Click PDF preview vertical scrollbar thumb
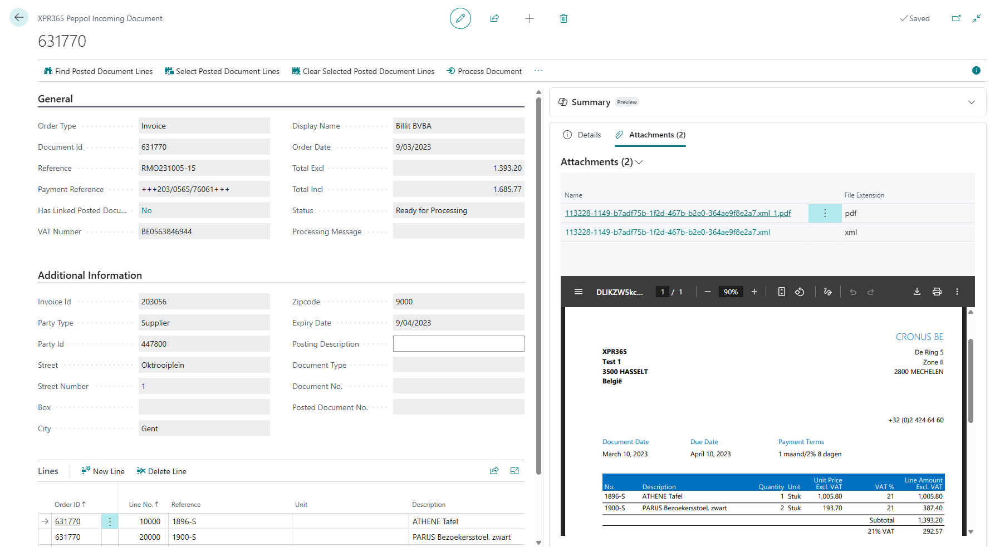Screen dimensions: 995x547 click(x=971, y=381)
